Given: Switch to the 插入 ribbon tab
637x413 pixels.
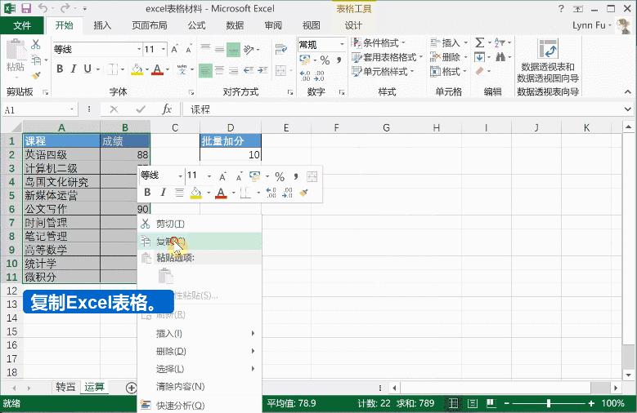Looking at the screenshot, I should [102, 25].
